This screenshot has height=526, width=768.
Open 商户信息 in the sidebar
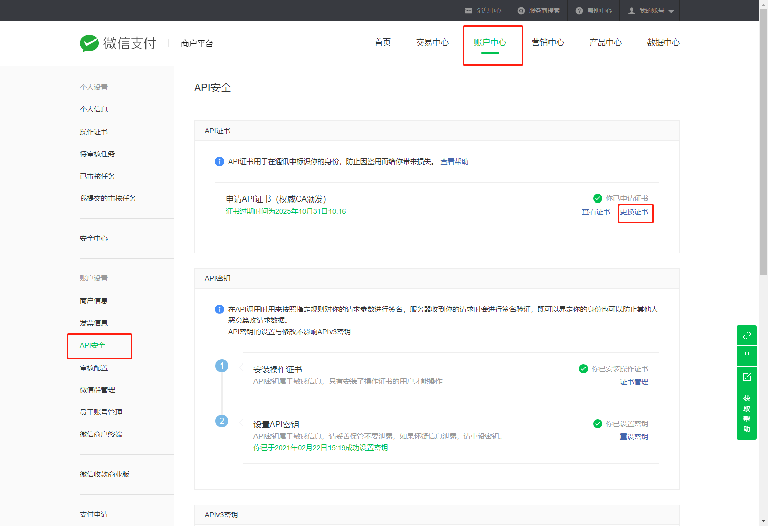click(94, 301)
